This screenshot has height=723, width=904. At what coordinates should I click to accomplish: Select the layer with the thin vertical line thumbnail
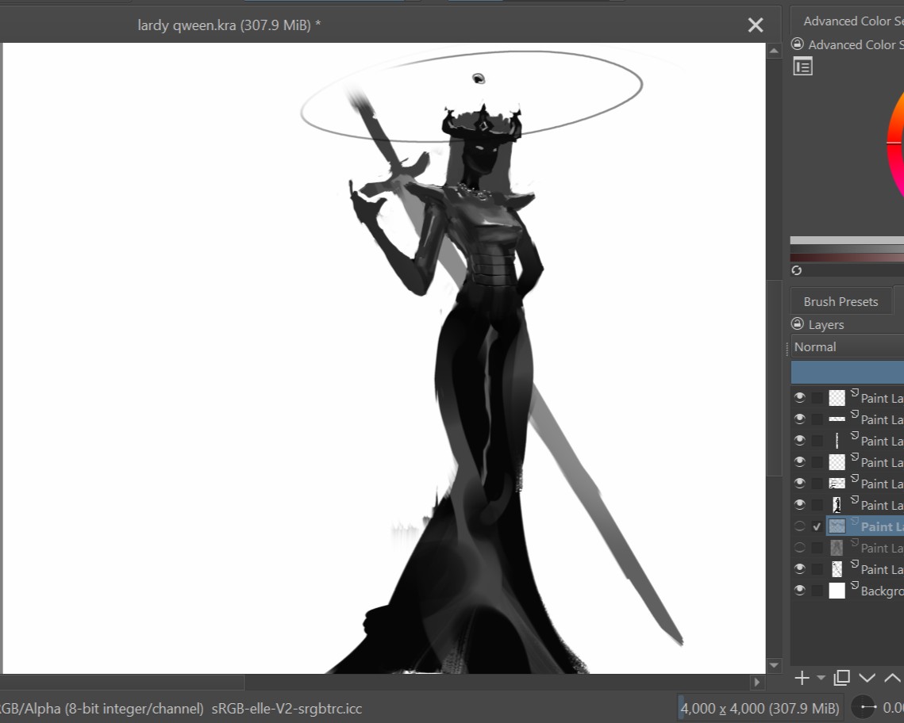point(837,440)
